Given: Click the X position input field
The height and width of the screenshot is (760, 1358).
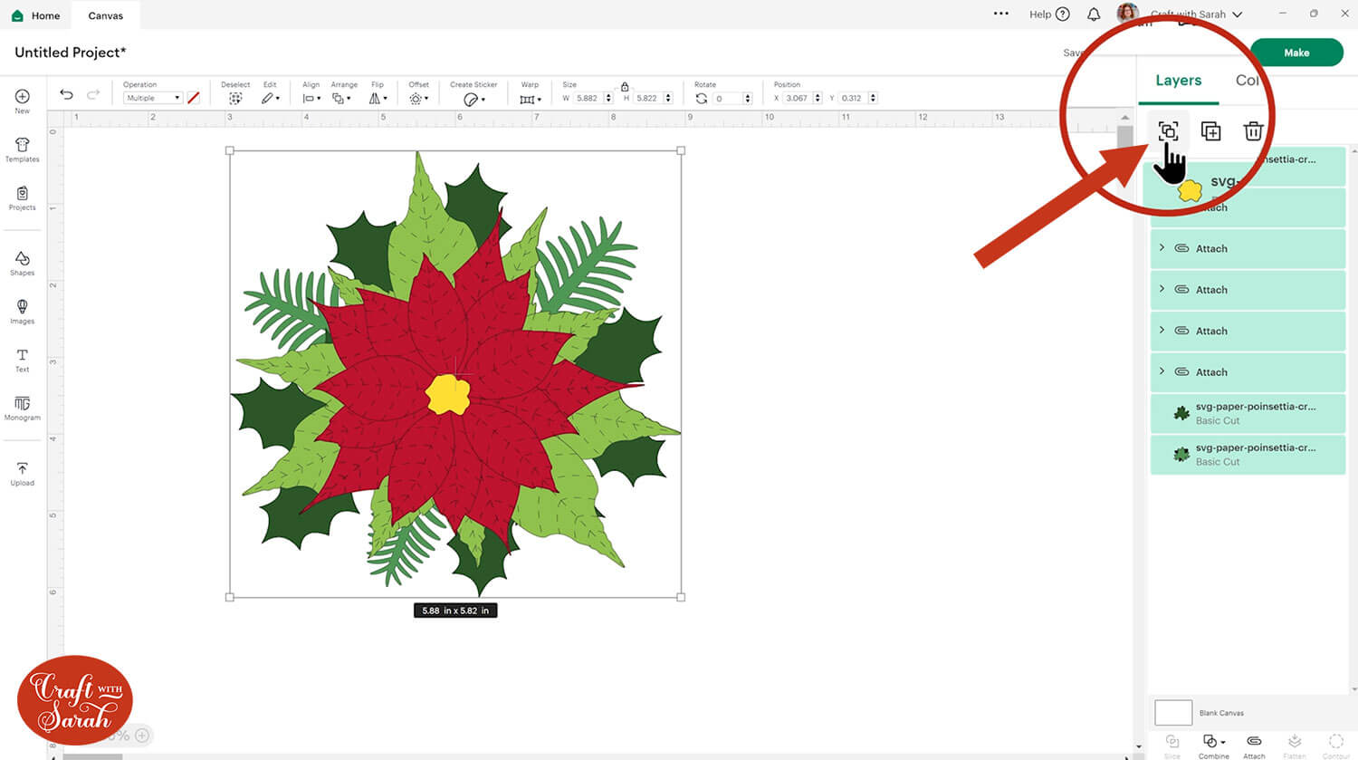Looking at the screenshot, I should [x=796, y=98].
